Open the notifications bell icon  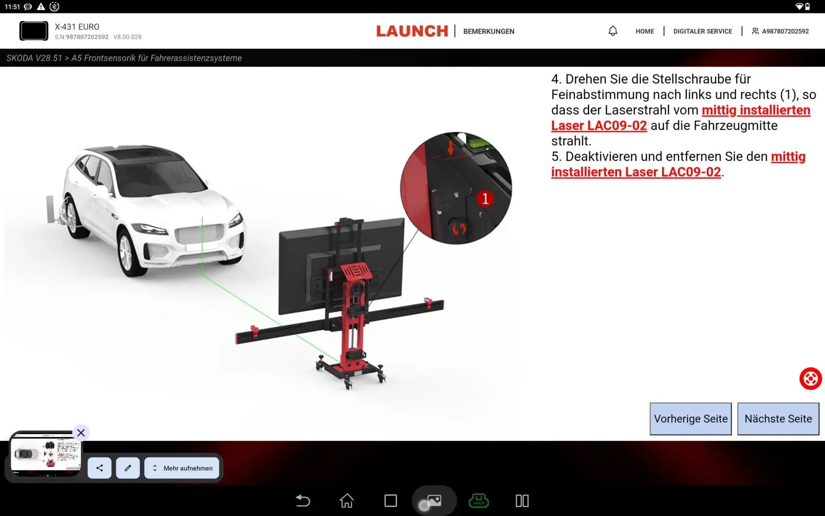[x=613, y=31]
